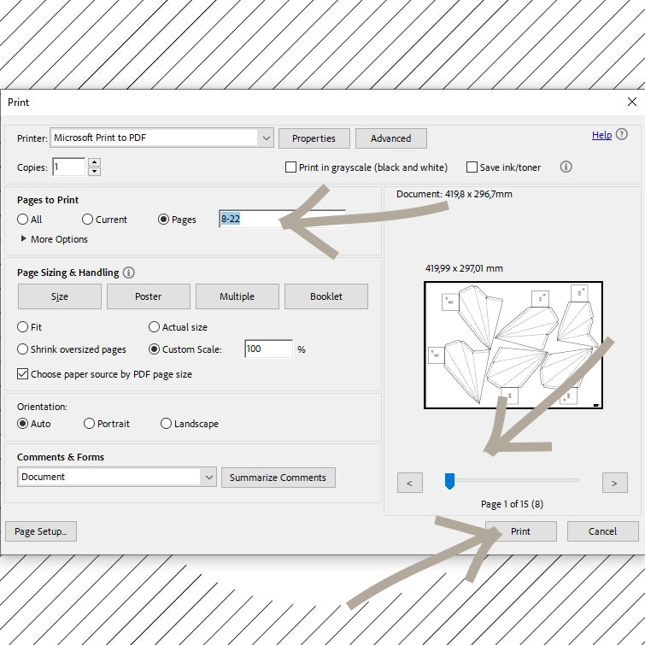Image resolution: width=645 pixels, height=645 pixels.
Task: Click the Help question mark icon
Action: [621, 135]
